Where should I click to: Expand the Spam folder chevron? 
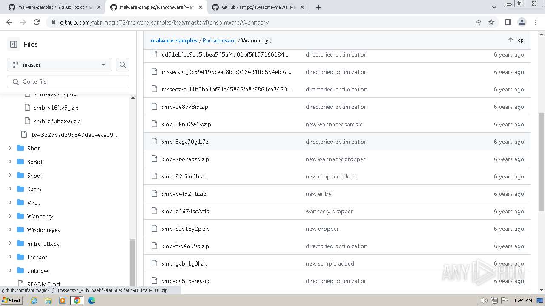point(10,189)
